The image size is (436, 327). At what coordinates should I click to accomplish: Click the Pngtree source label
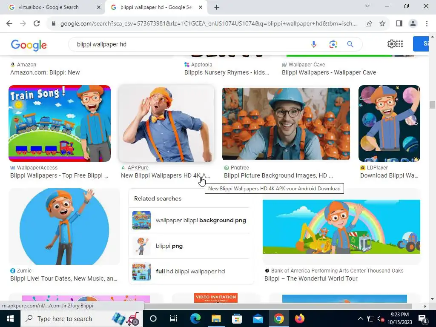click(240, 168)
